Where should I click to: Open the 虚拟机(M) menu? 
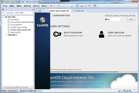tap(27, 6)
